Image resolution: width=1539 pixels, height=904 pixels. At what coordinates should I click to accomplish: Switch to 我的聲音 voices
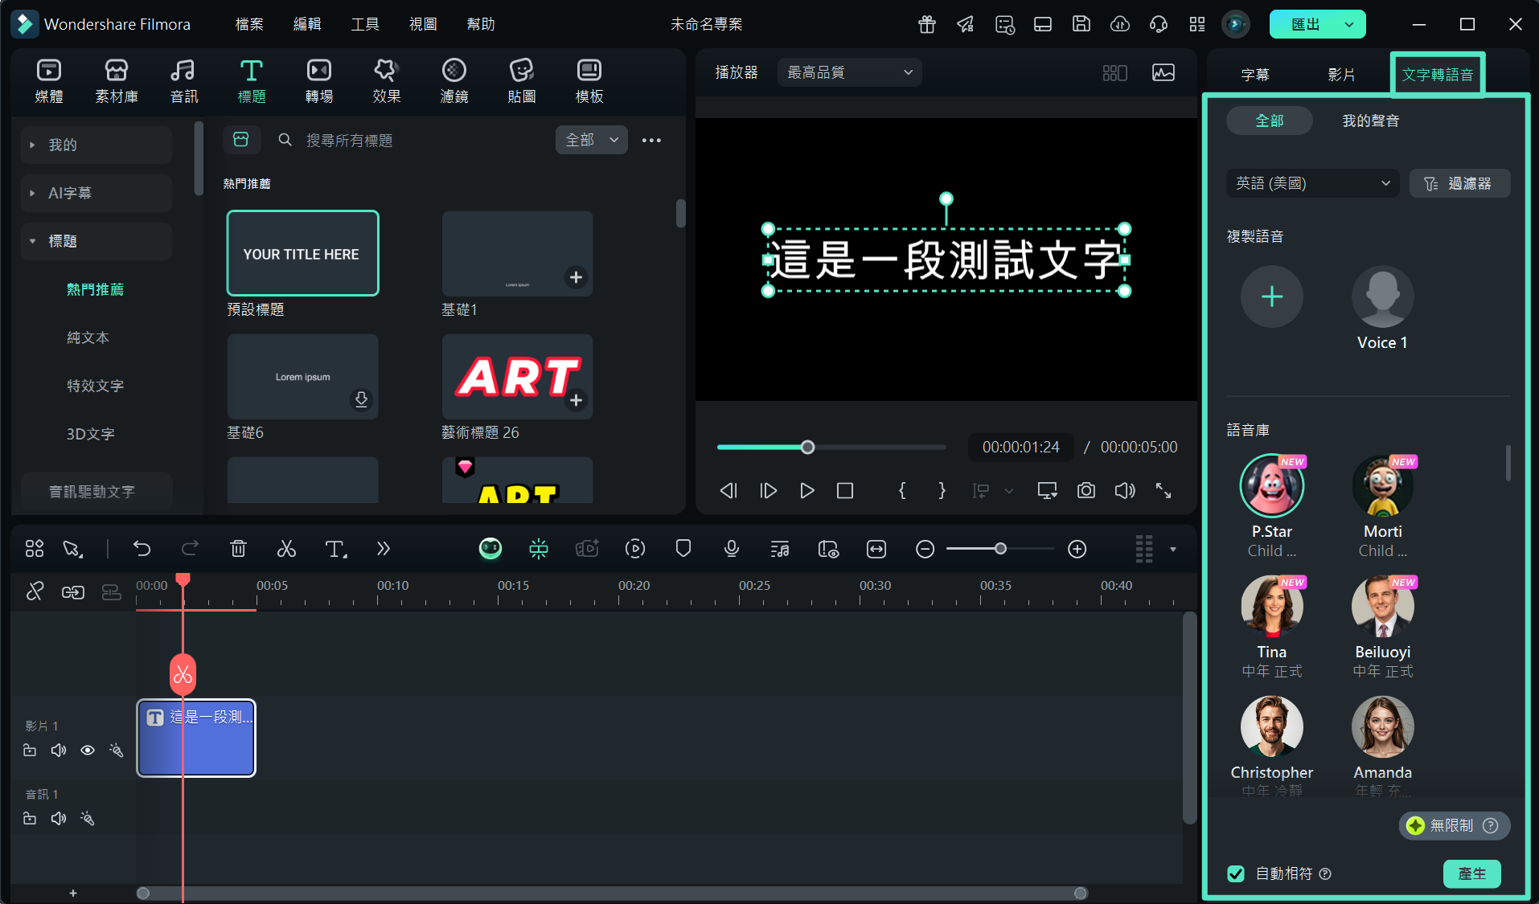click(x=1371, y=121)
